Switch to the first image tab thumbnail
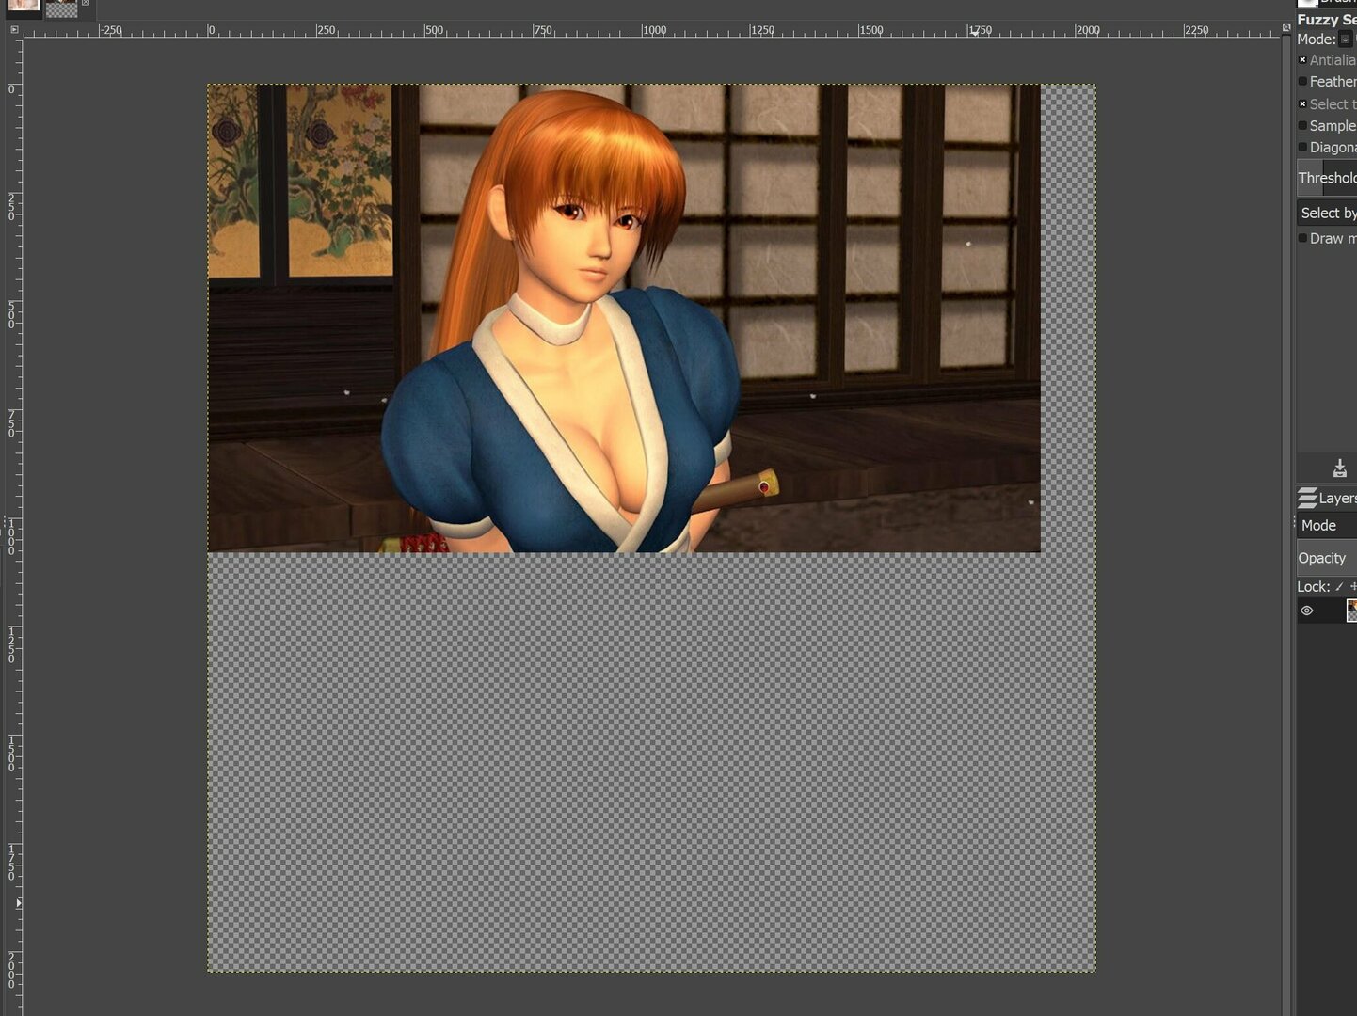Screen dimensions: 1357x1016 [24, 6]
